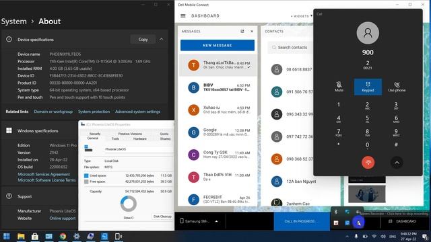Mute the ongoing call
Image resolution: width=431 pixels, height=242 pixels.
tap(339, 87)
